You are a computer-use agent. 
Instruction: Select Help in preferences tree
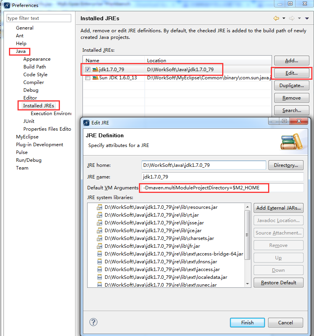click(21, 44)
